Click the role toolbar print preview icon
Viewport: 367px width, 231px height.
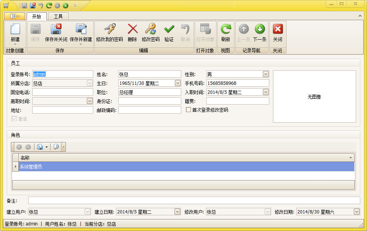point(57,147)
